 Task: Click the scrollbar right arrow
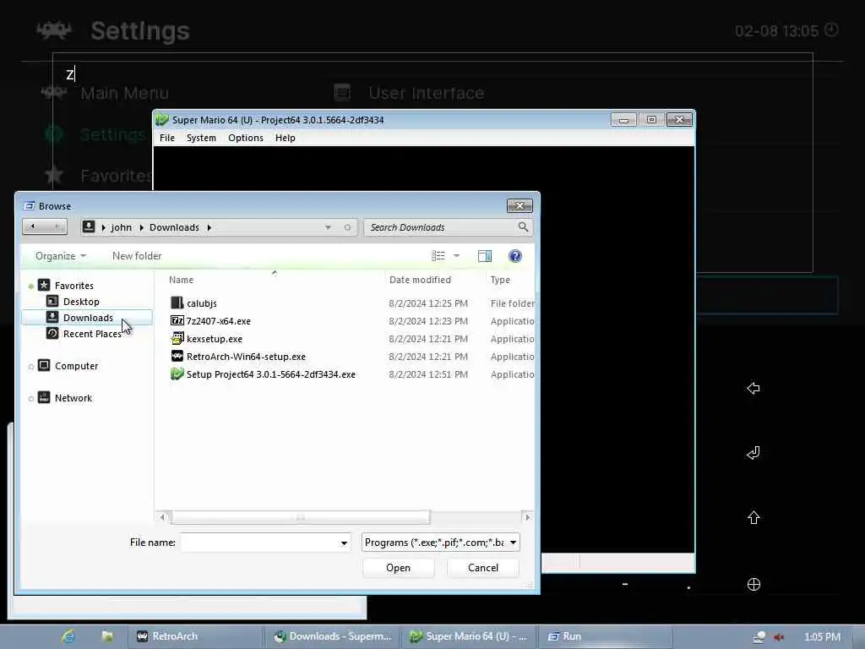(x=527, y=517)
